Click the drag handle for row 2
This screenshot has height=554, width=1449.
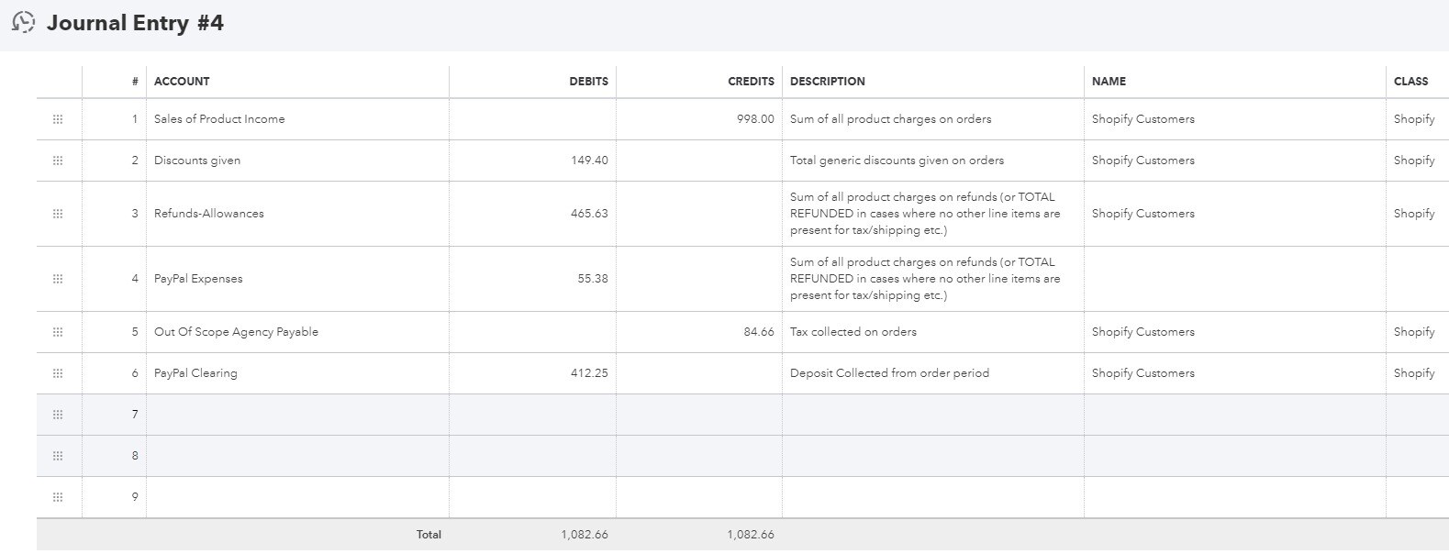click(58, 161)
